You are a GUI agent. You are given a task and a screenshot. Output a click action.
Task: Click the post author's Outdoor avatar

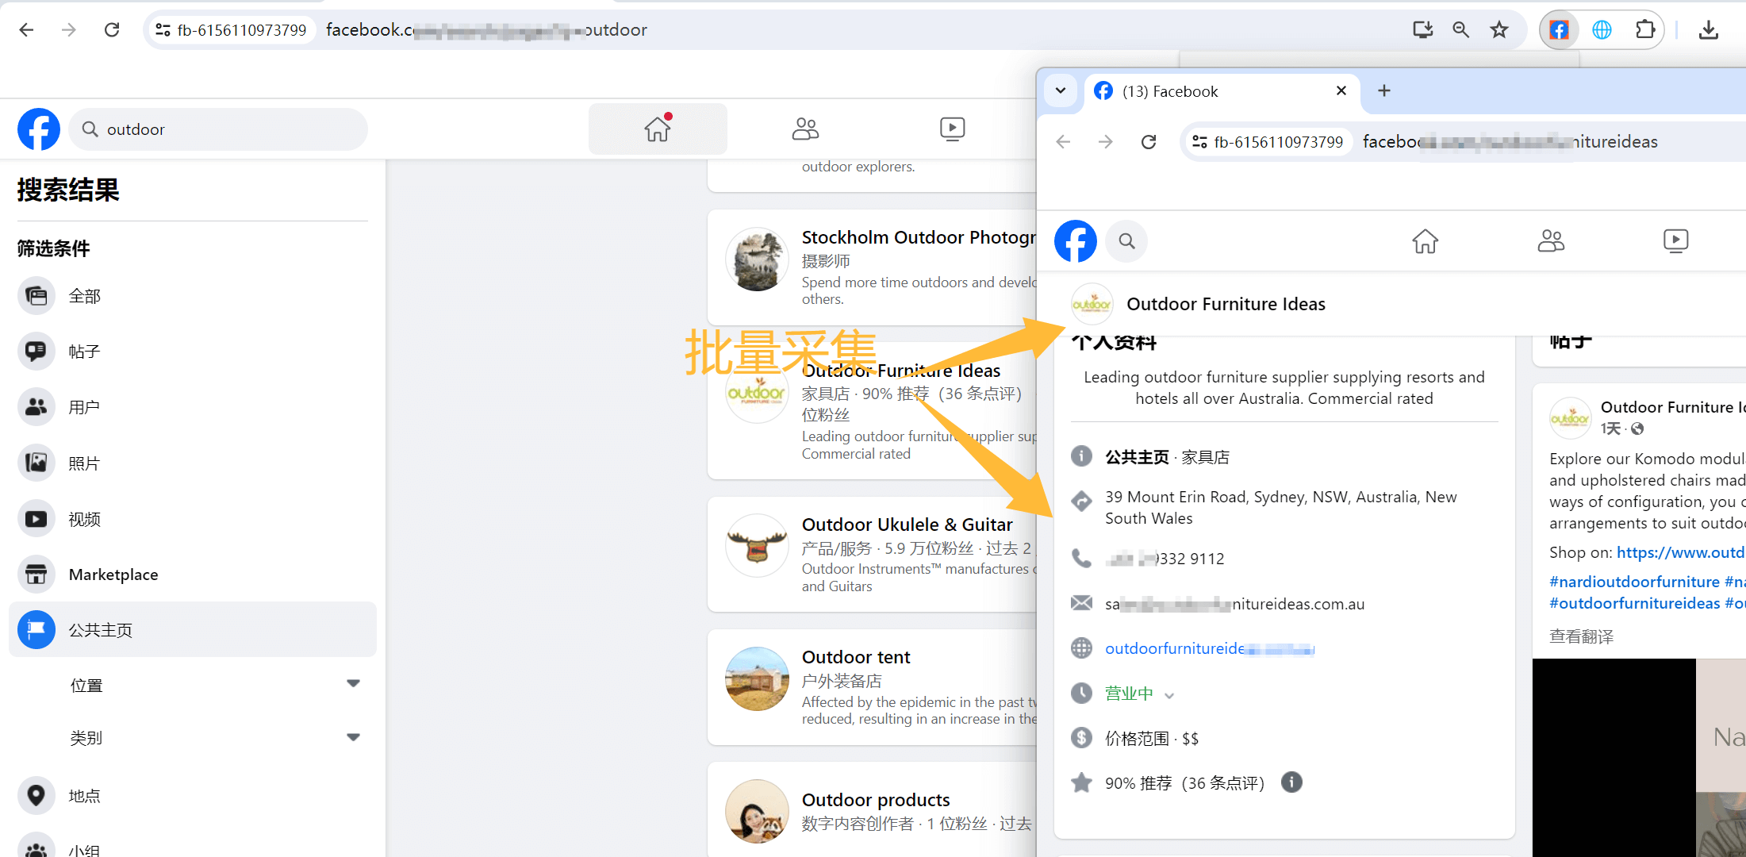point(1570,417)
